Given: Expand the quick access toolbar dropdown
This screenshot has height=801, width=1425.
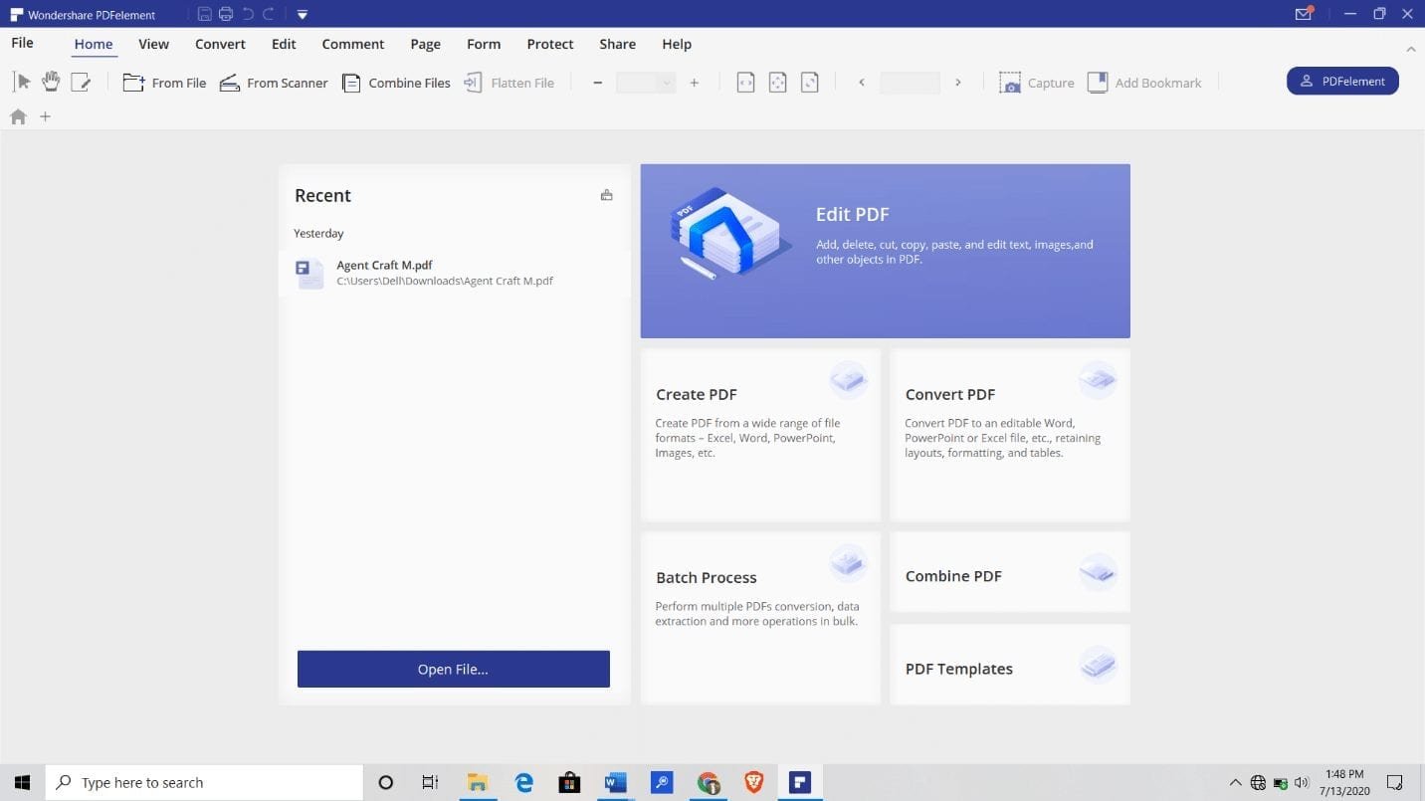Looking at the screenshot, I should tap(303, 15).
